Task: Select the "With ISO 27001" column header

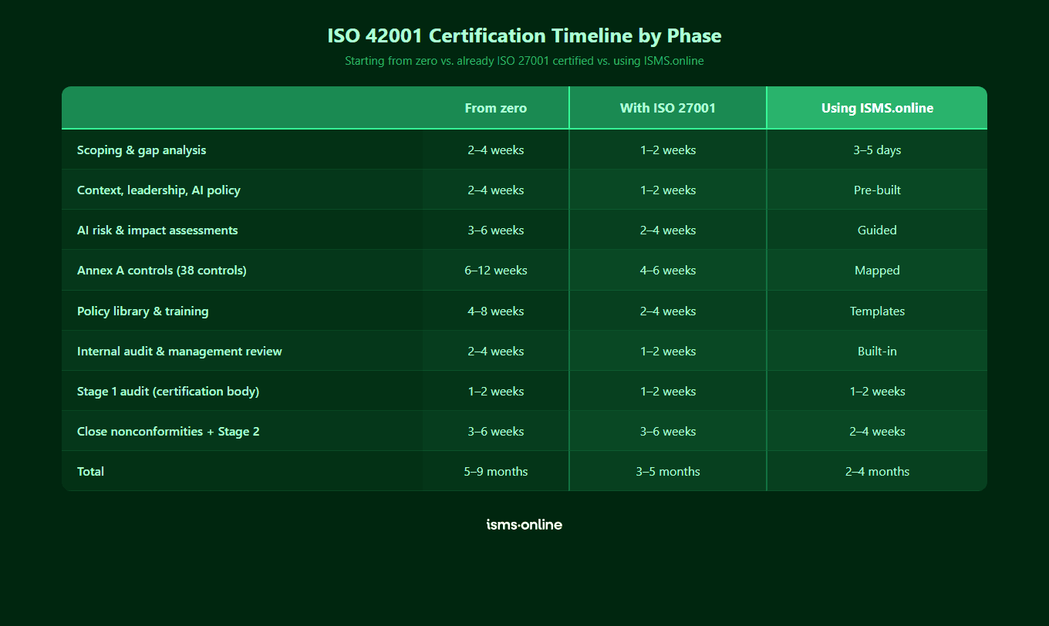Action: coord(666,108)
